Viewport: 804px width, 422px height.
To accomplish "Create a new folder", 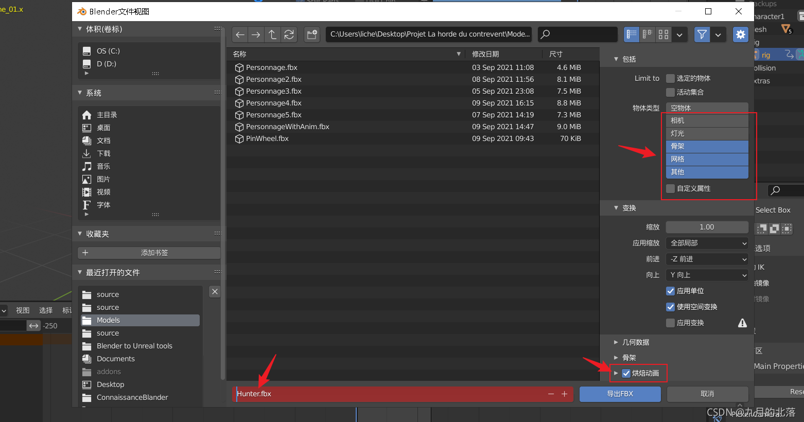I will (x=312, y=34).
